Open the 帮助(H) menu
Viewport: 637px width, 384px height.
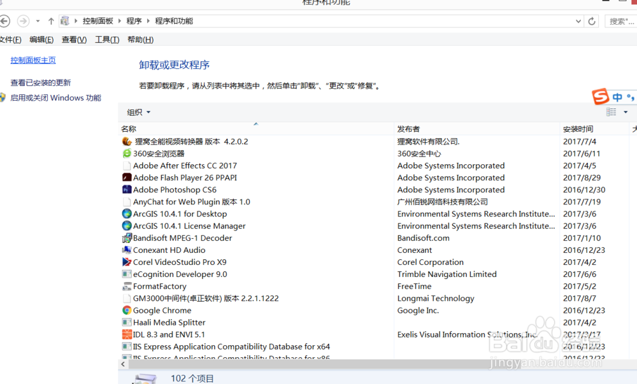coord(140,39)
